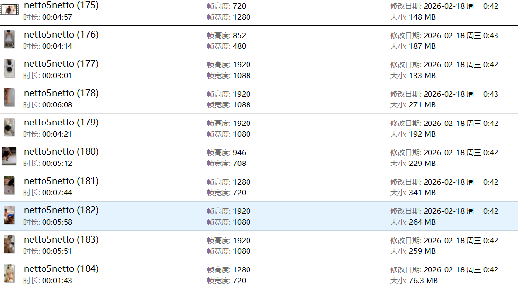Viewport: 518px width, 289px height.
Task: Click the thumbnail for netto5netto (184)
Action: pos(9,273)
